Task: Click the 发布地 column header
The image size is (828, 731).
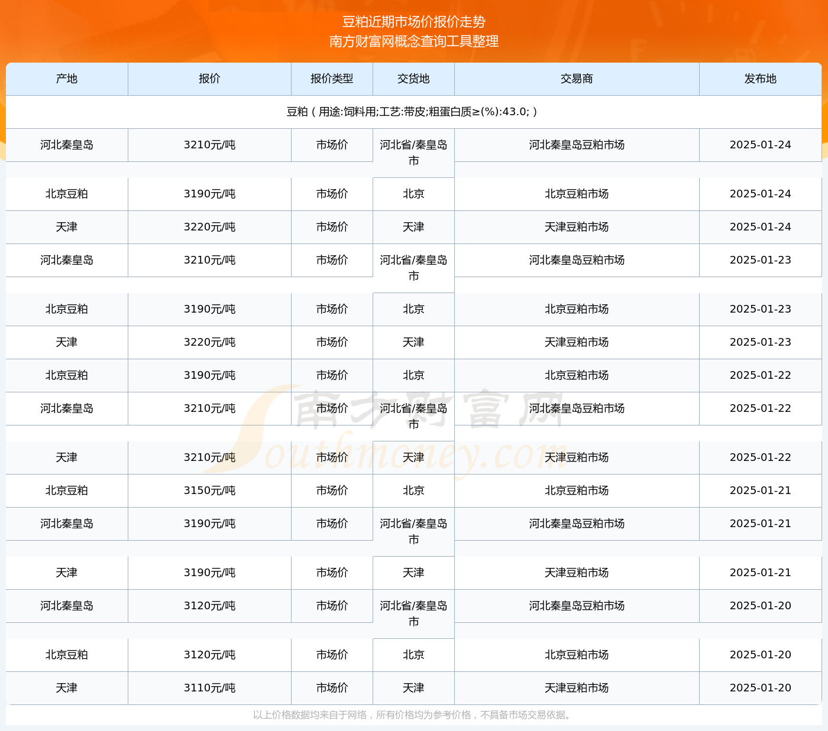Action: pyautogui.click(x=760, y=79)
